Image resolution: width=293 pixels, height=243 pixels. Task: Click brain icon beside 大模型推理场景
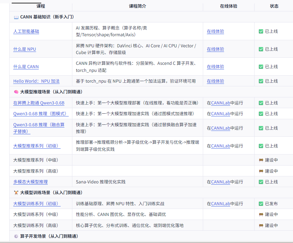[x=16, y=92]
